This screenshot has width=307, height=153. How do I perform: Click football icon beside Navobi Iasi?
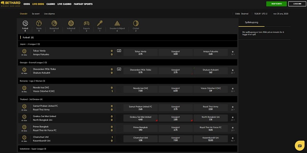point(24,88)
